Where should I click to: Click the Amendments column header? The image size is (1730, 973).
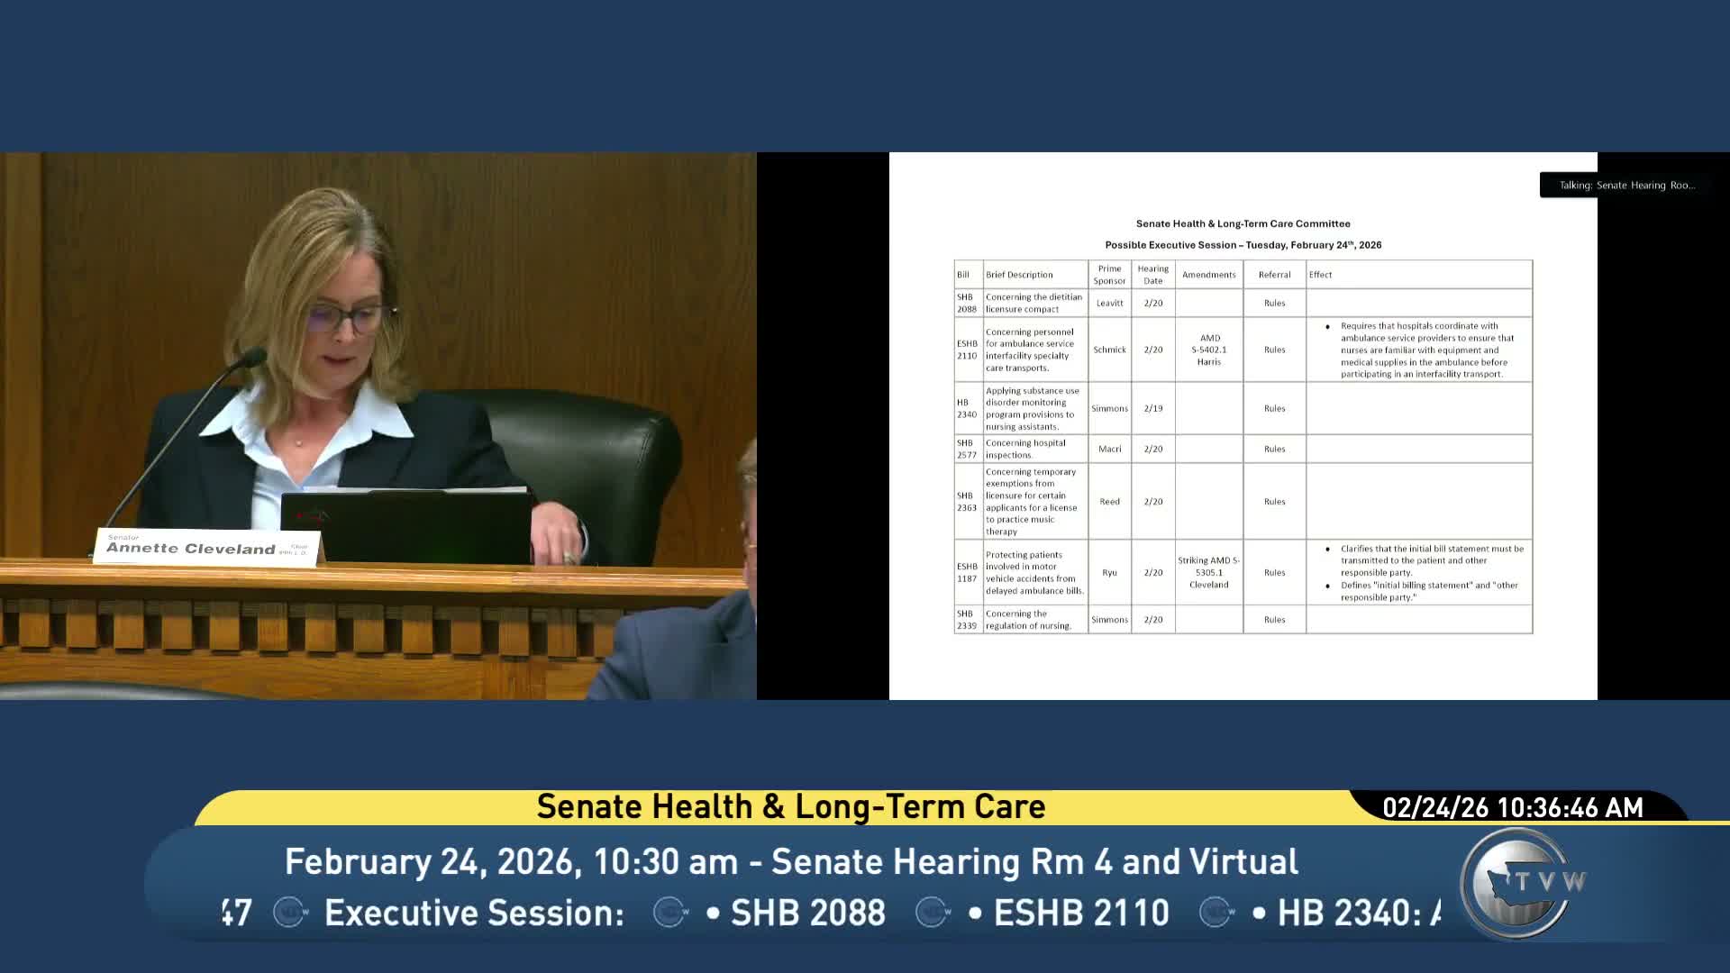(x=1208, y=275)
